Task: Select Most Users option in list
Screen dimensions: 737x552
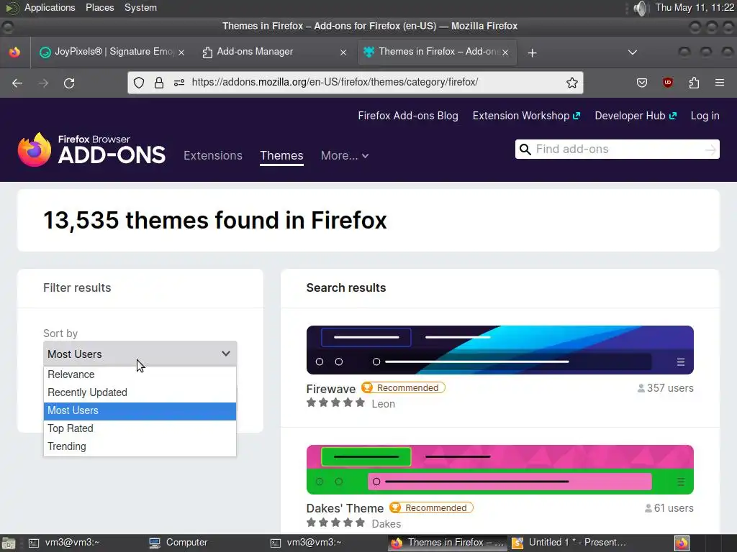Action: tap(140, 410)
